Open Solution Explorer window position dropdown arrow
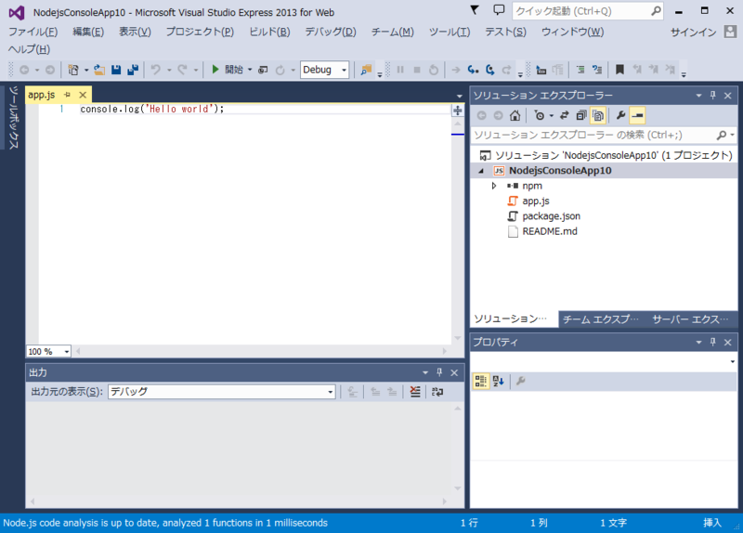This screenshot has height=533, width=743. (698, 96)
